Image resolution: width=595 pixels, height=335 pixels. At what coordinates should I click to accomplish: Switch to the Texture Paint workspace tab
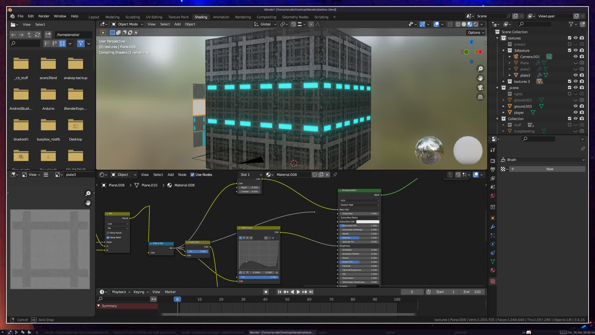tap(178, 17)
